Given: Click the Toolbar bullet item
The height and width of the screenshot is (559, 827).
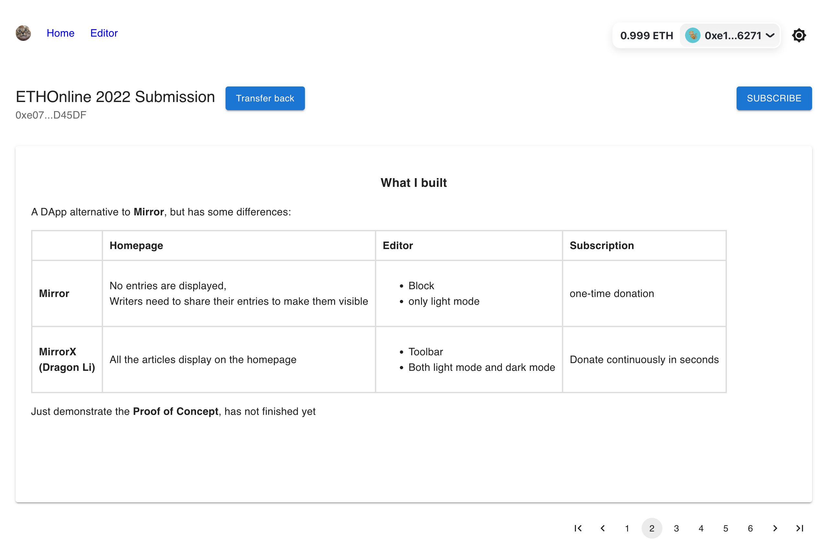Looking at the screenshot, I should coord(425,352).
